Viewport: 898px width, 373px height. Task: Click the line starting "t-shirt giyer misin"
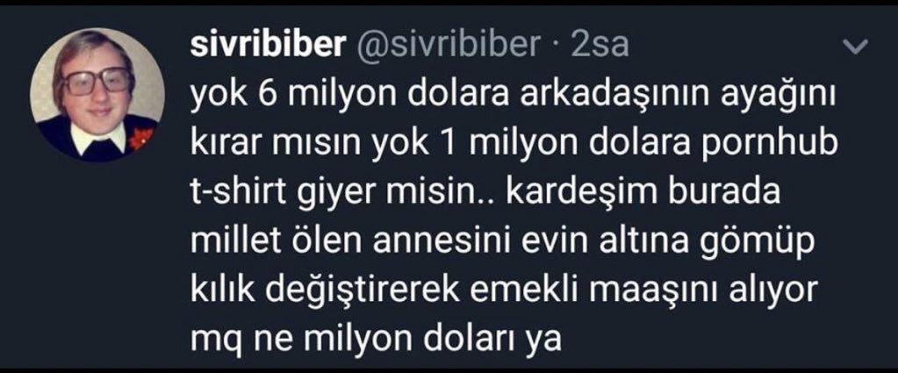[485, 196]
